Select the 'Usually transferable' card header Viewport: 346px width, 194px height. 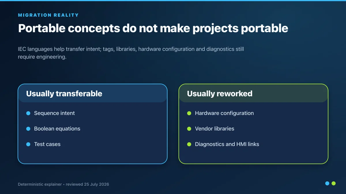click(93, 93)
